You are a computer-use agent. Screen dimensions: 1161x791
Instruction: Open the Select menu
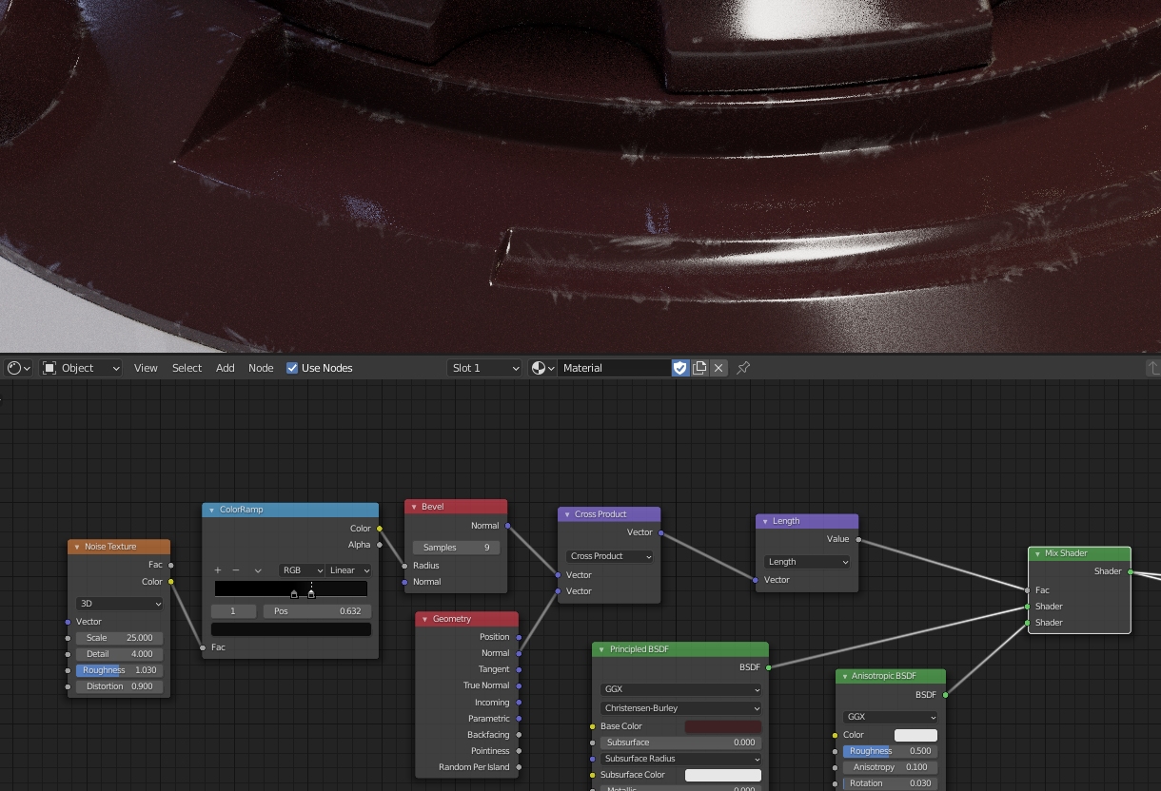187,368
